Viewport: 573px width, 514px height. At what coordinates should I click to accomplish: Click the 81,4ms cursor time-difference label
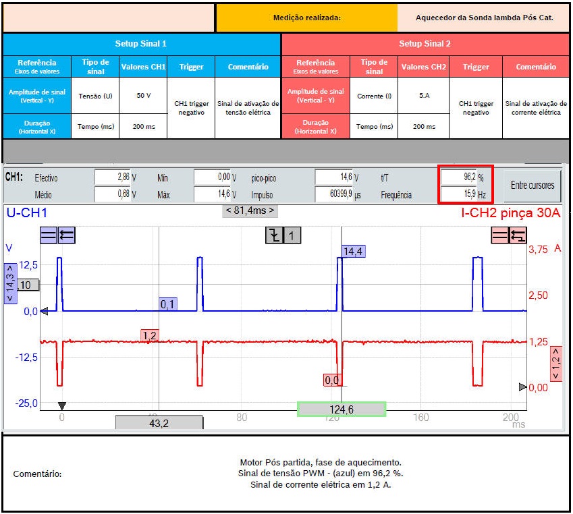[x=250, y=210]
